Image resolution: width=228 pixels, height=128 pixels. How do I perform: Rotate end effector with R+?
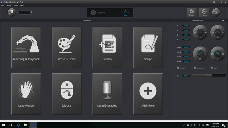[x=213, y=32]
